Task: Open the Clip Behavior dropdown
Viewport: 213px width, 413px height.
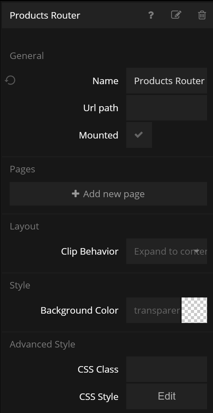Action: [166, 251]
